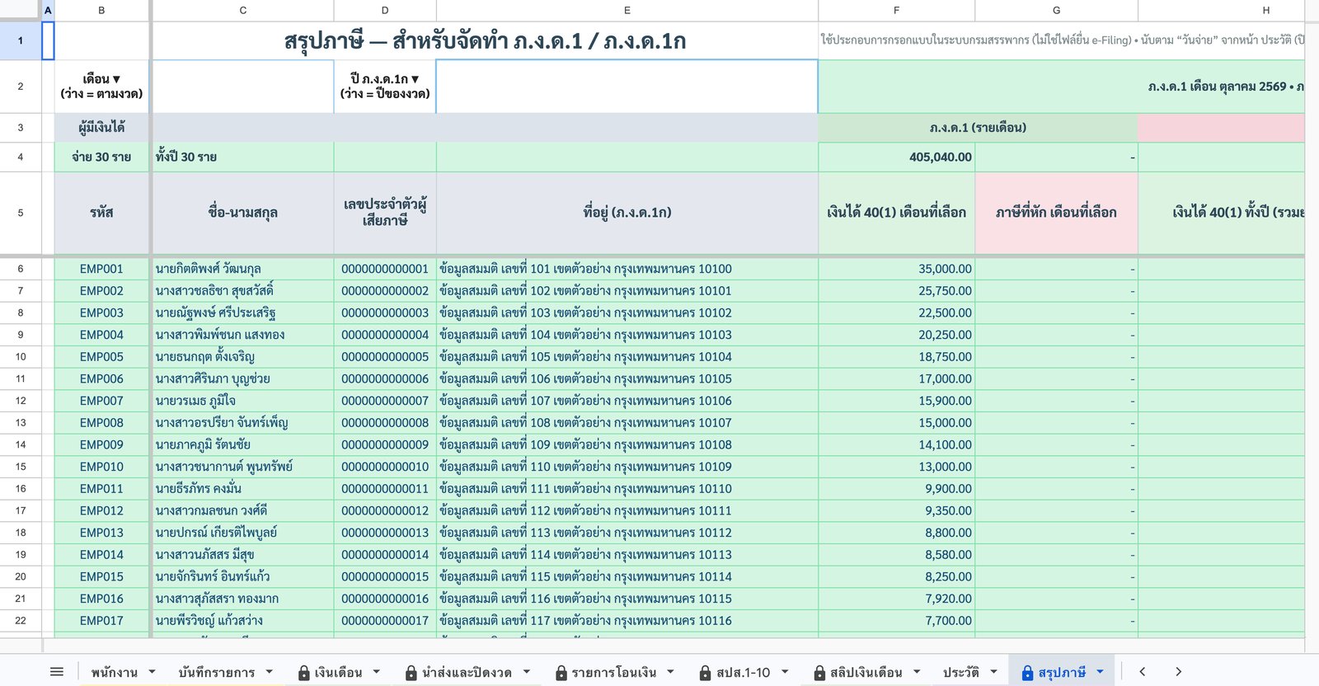The height and width of the screenshot is (686, 1319).
Task: Open dropdown arrow on รายการโอนเงิน tab
Action: point(671,672)
